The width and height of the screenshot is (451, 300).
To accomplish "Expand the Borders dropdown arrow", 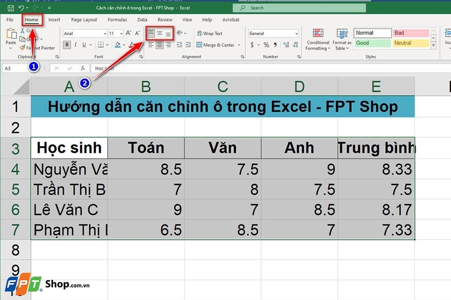I will (107, 45).
